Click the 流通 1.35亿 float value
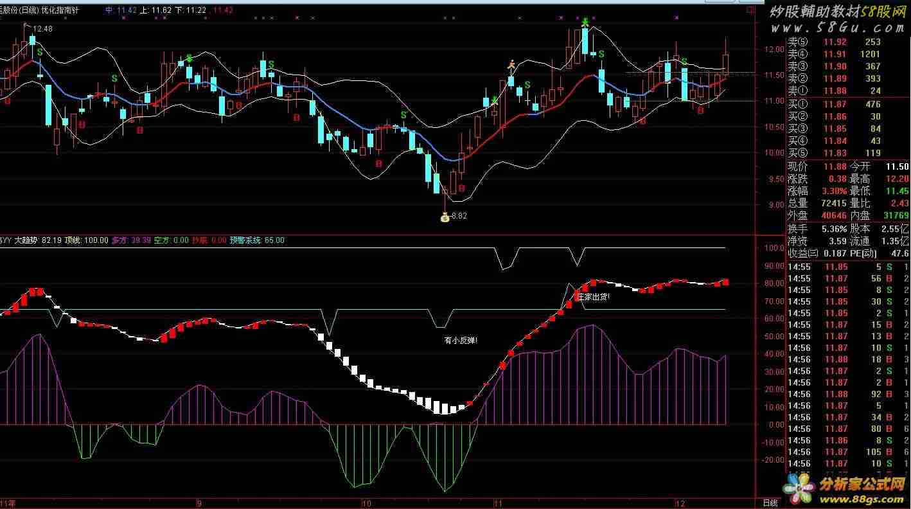Screen dimensions: 911x509 tap(894, 241)
